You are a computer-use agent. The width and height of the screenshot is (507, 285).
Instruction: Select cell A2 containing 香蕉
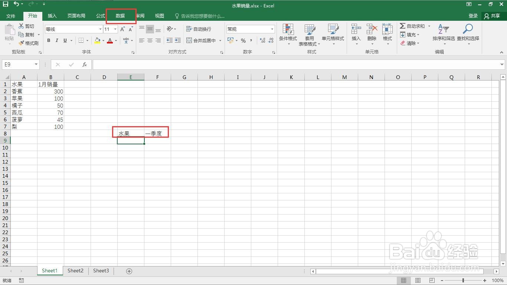24,91
